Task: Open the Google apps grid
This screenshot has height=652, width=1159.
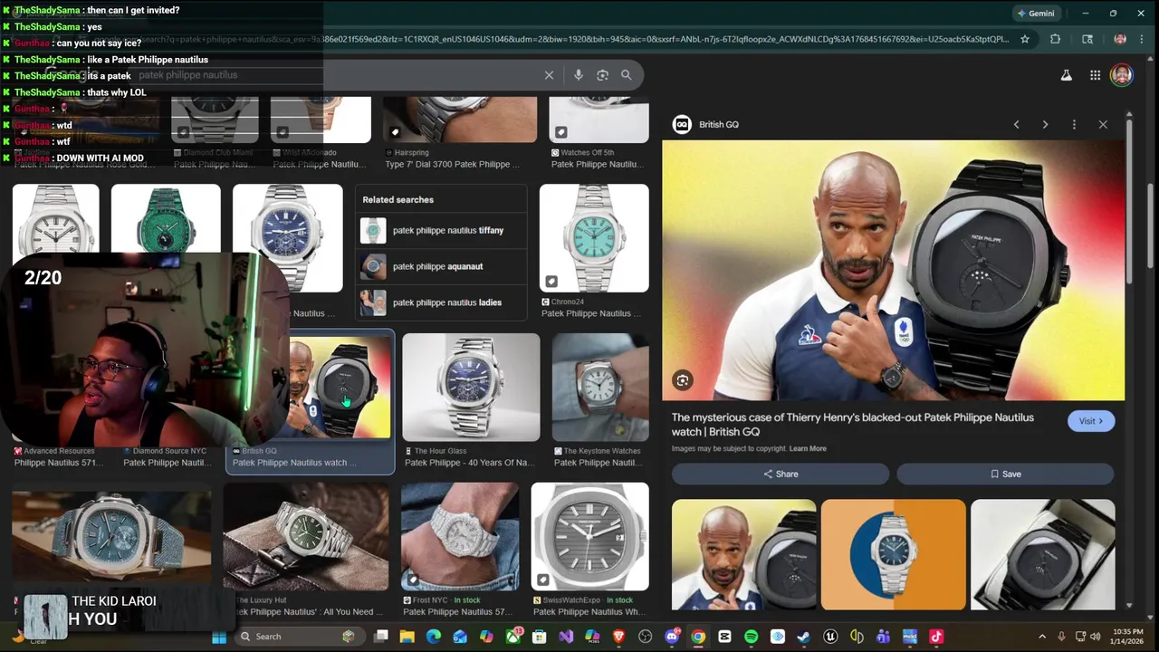Action: (x=1095, y=75)
